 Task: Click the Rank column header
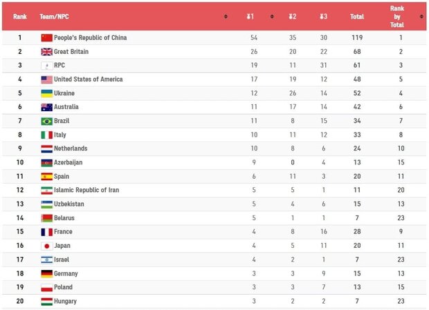click(20, 16)
